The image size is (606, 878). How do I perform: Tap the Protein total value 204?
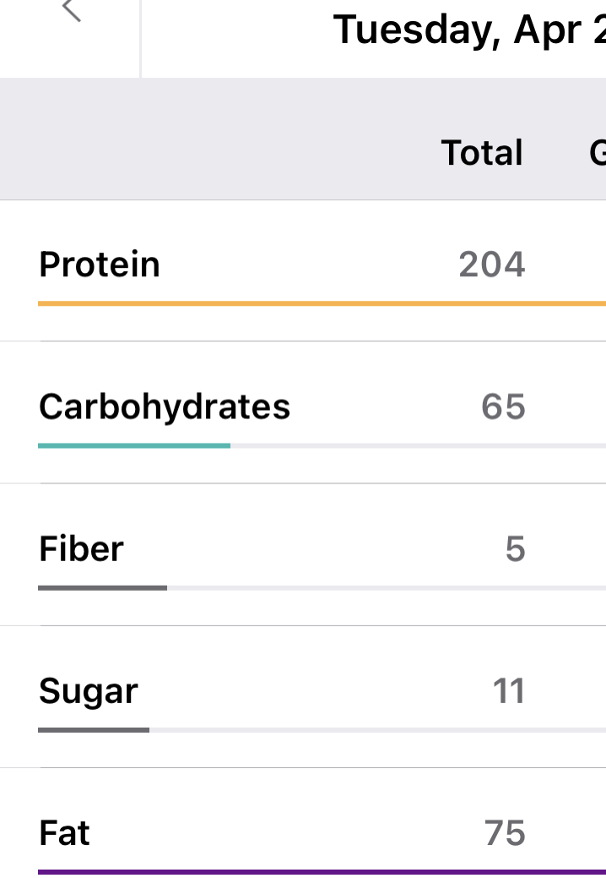[x=492, y=265]
